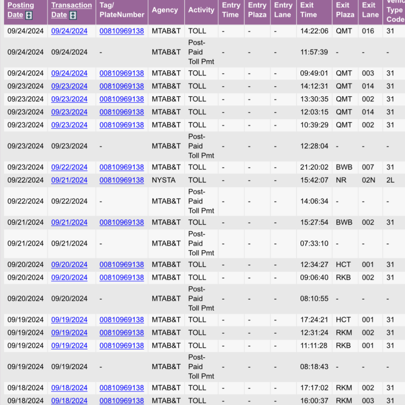This screenshot has height=405, width=405.
Task: Select the TOLL activity cell at 14:22:06
Action: pos(201,31)
